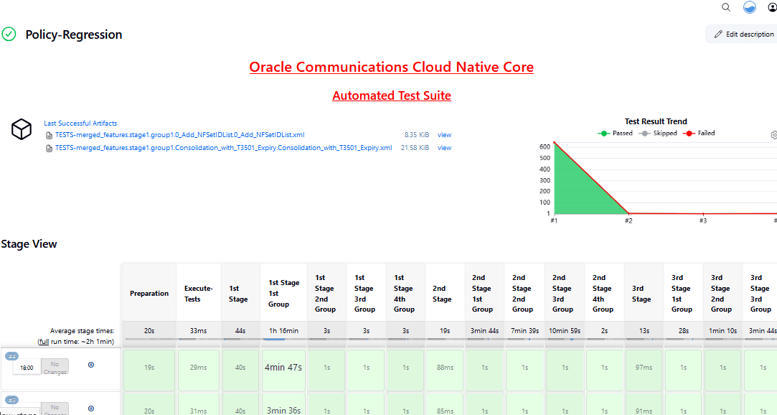View the 21.58 KiB artifact

445,148
